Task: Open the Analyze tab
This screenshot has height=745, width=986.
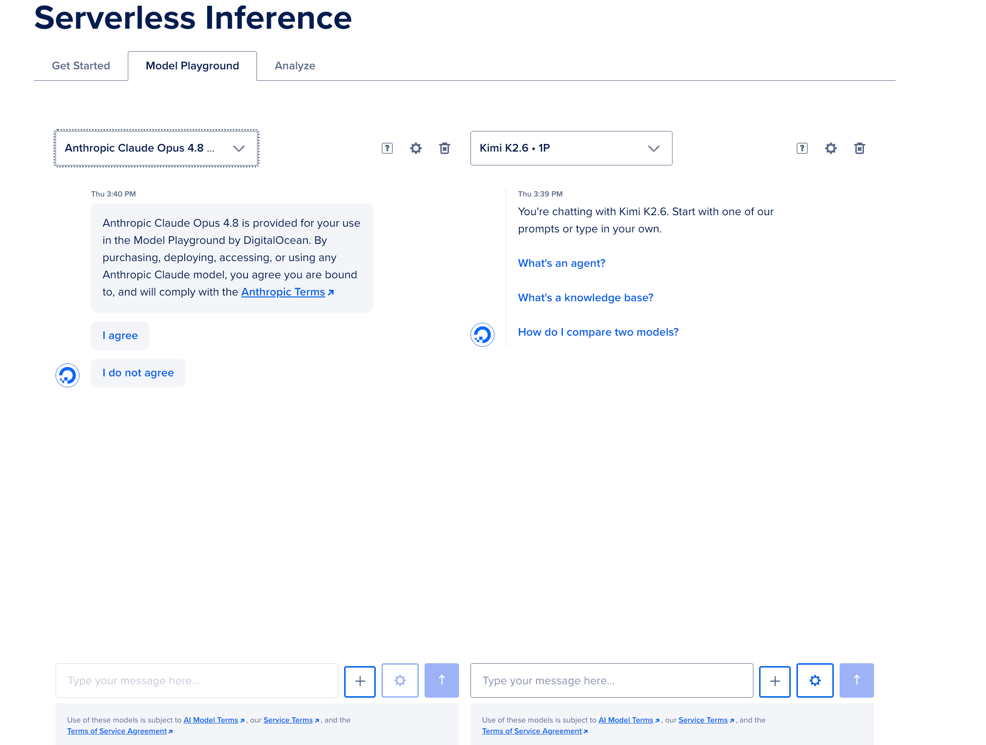Action: pos(295,66)
